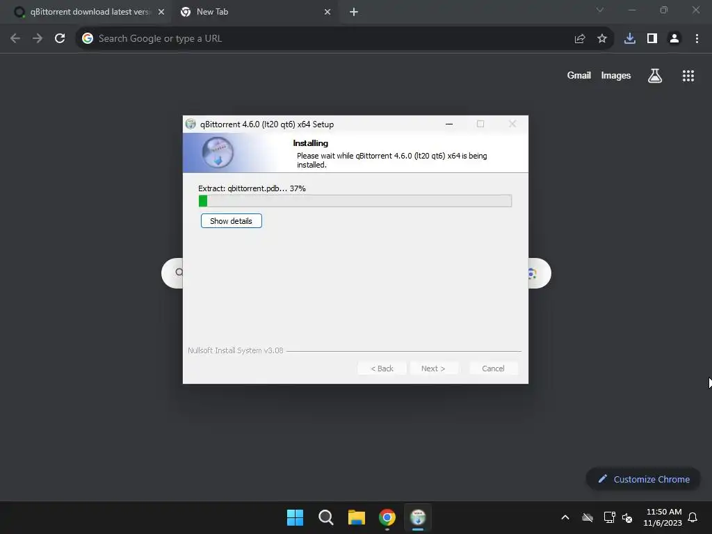
Task: Open the notification bell
Action: (693, 517)
